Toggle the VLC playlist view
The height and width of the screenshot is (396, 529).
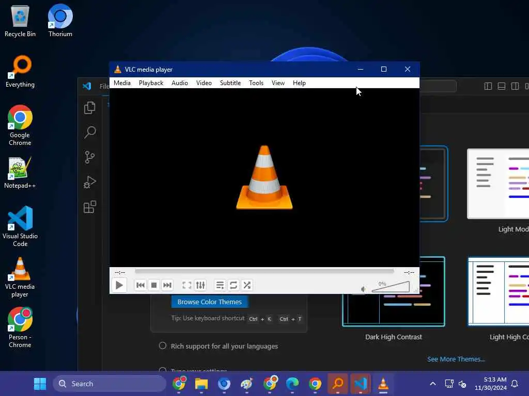pyautogui.click(x=220, y=285)
